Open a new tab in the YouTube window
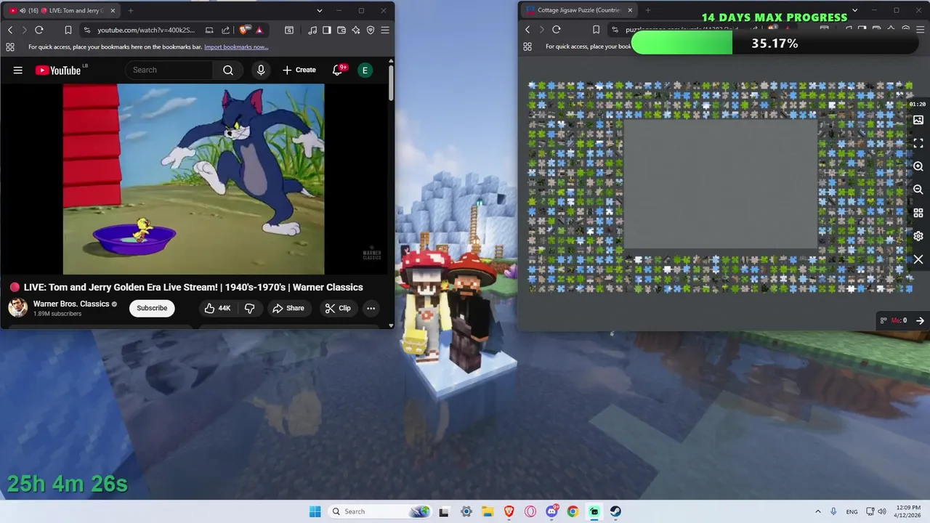 click(131, 11)
